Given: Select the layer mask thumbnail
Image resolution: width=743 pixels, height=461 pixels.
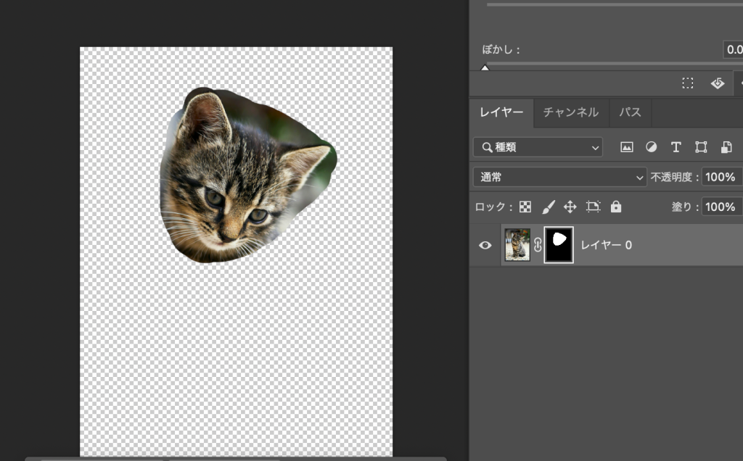Looking at the screenshot, I should pos(559,245).
